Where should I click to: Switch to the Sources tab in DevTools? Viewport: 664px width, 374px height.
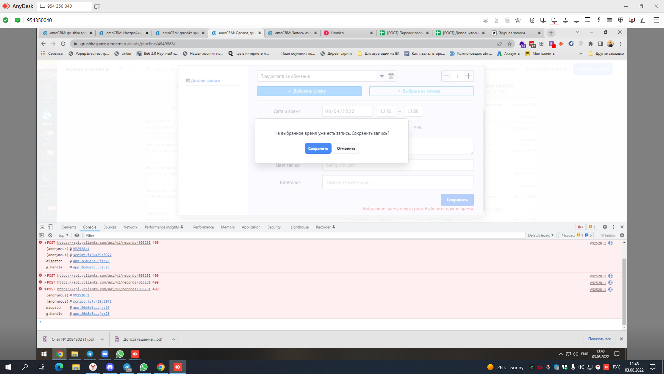tap(110, 227)
